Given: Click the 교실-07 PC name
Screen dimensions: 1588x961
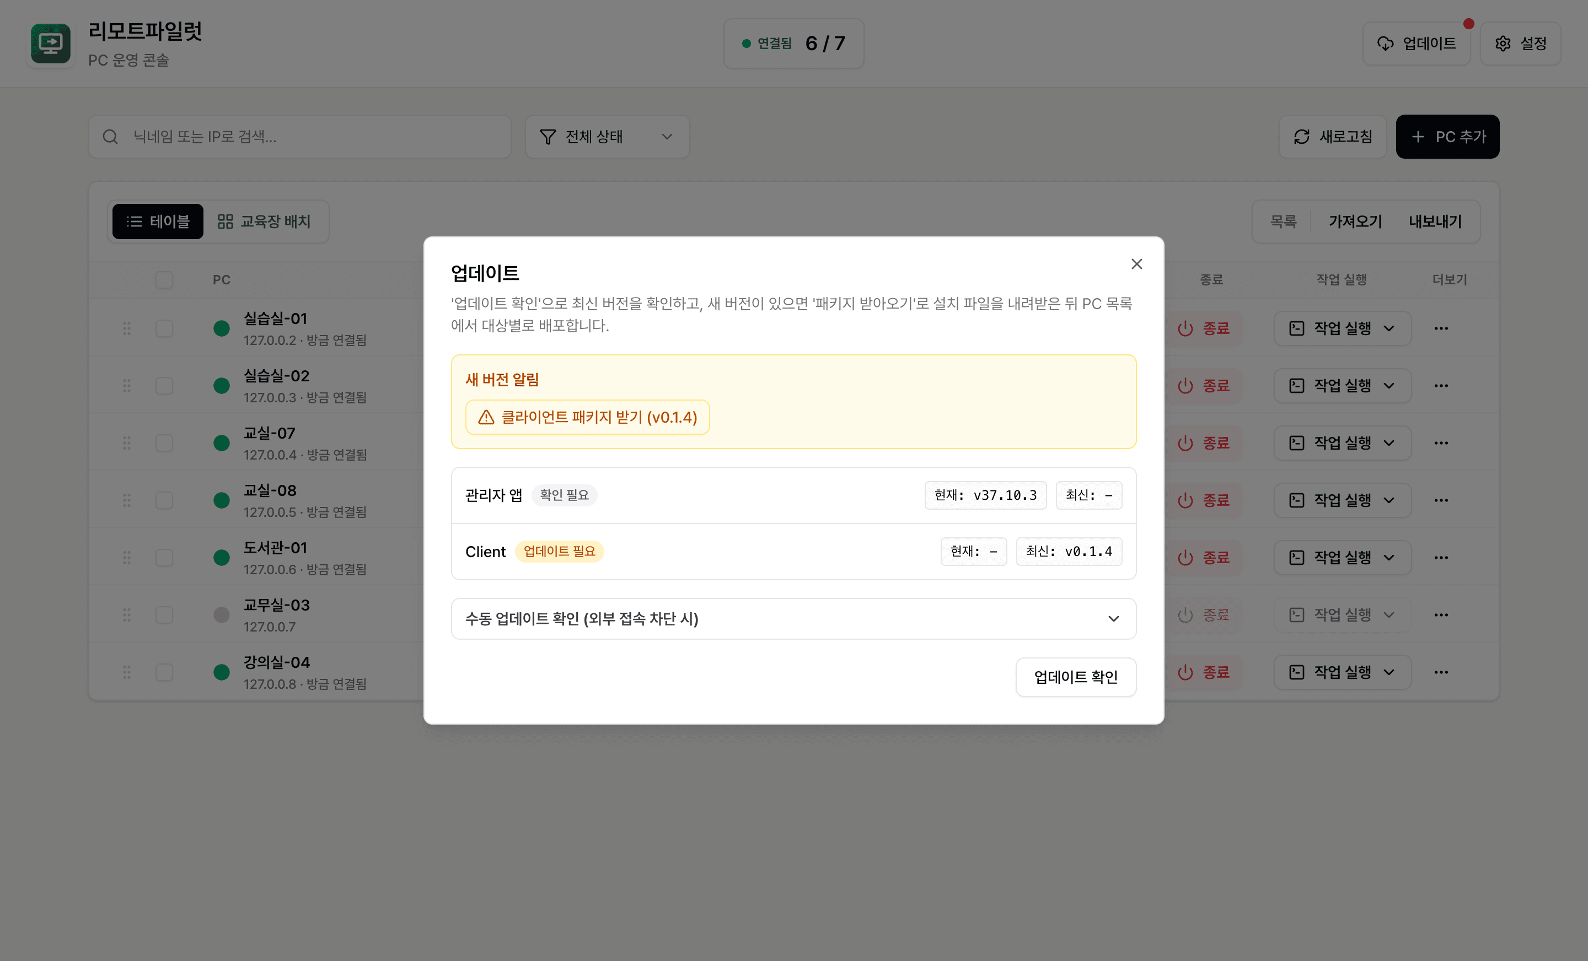Looking at the screenshot, I should point(270,434).
